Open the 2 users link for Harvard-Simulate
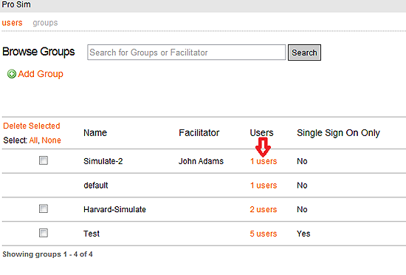 click(264, 209)
